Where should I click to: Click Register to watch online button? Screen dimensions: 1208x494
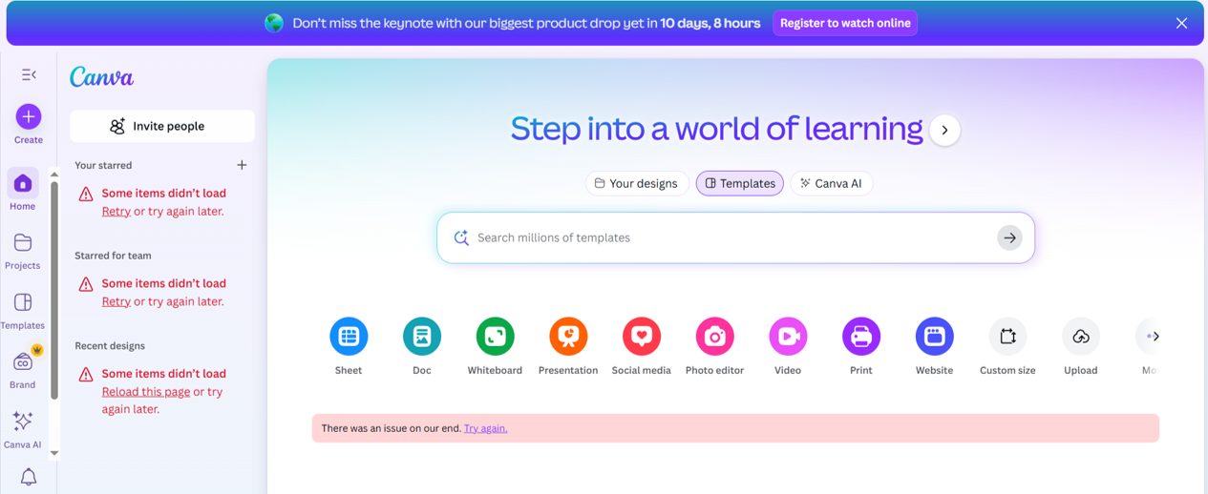point(845,23)
